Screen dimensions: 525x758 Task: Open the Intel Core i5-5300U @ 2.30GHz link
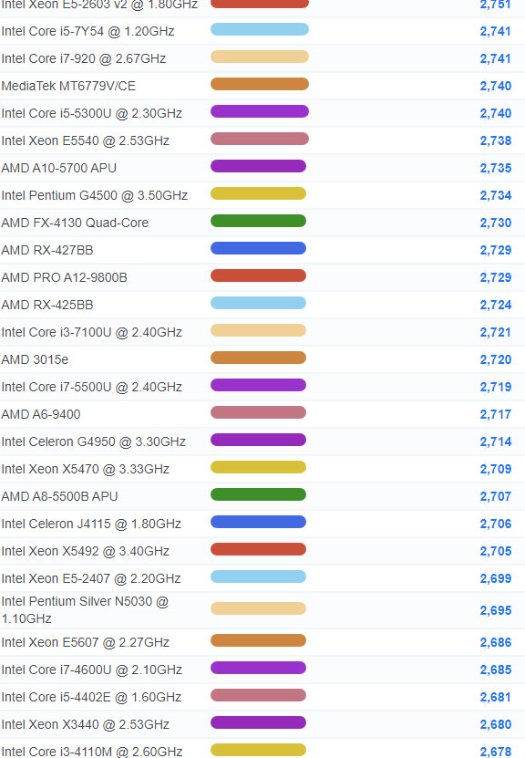pos(92,113)
